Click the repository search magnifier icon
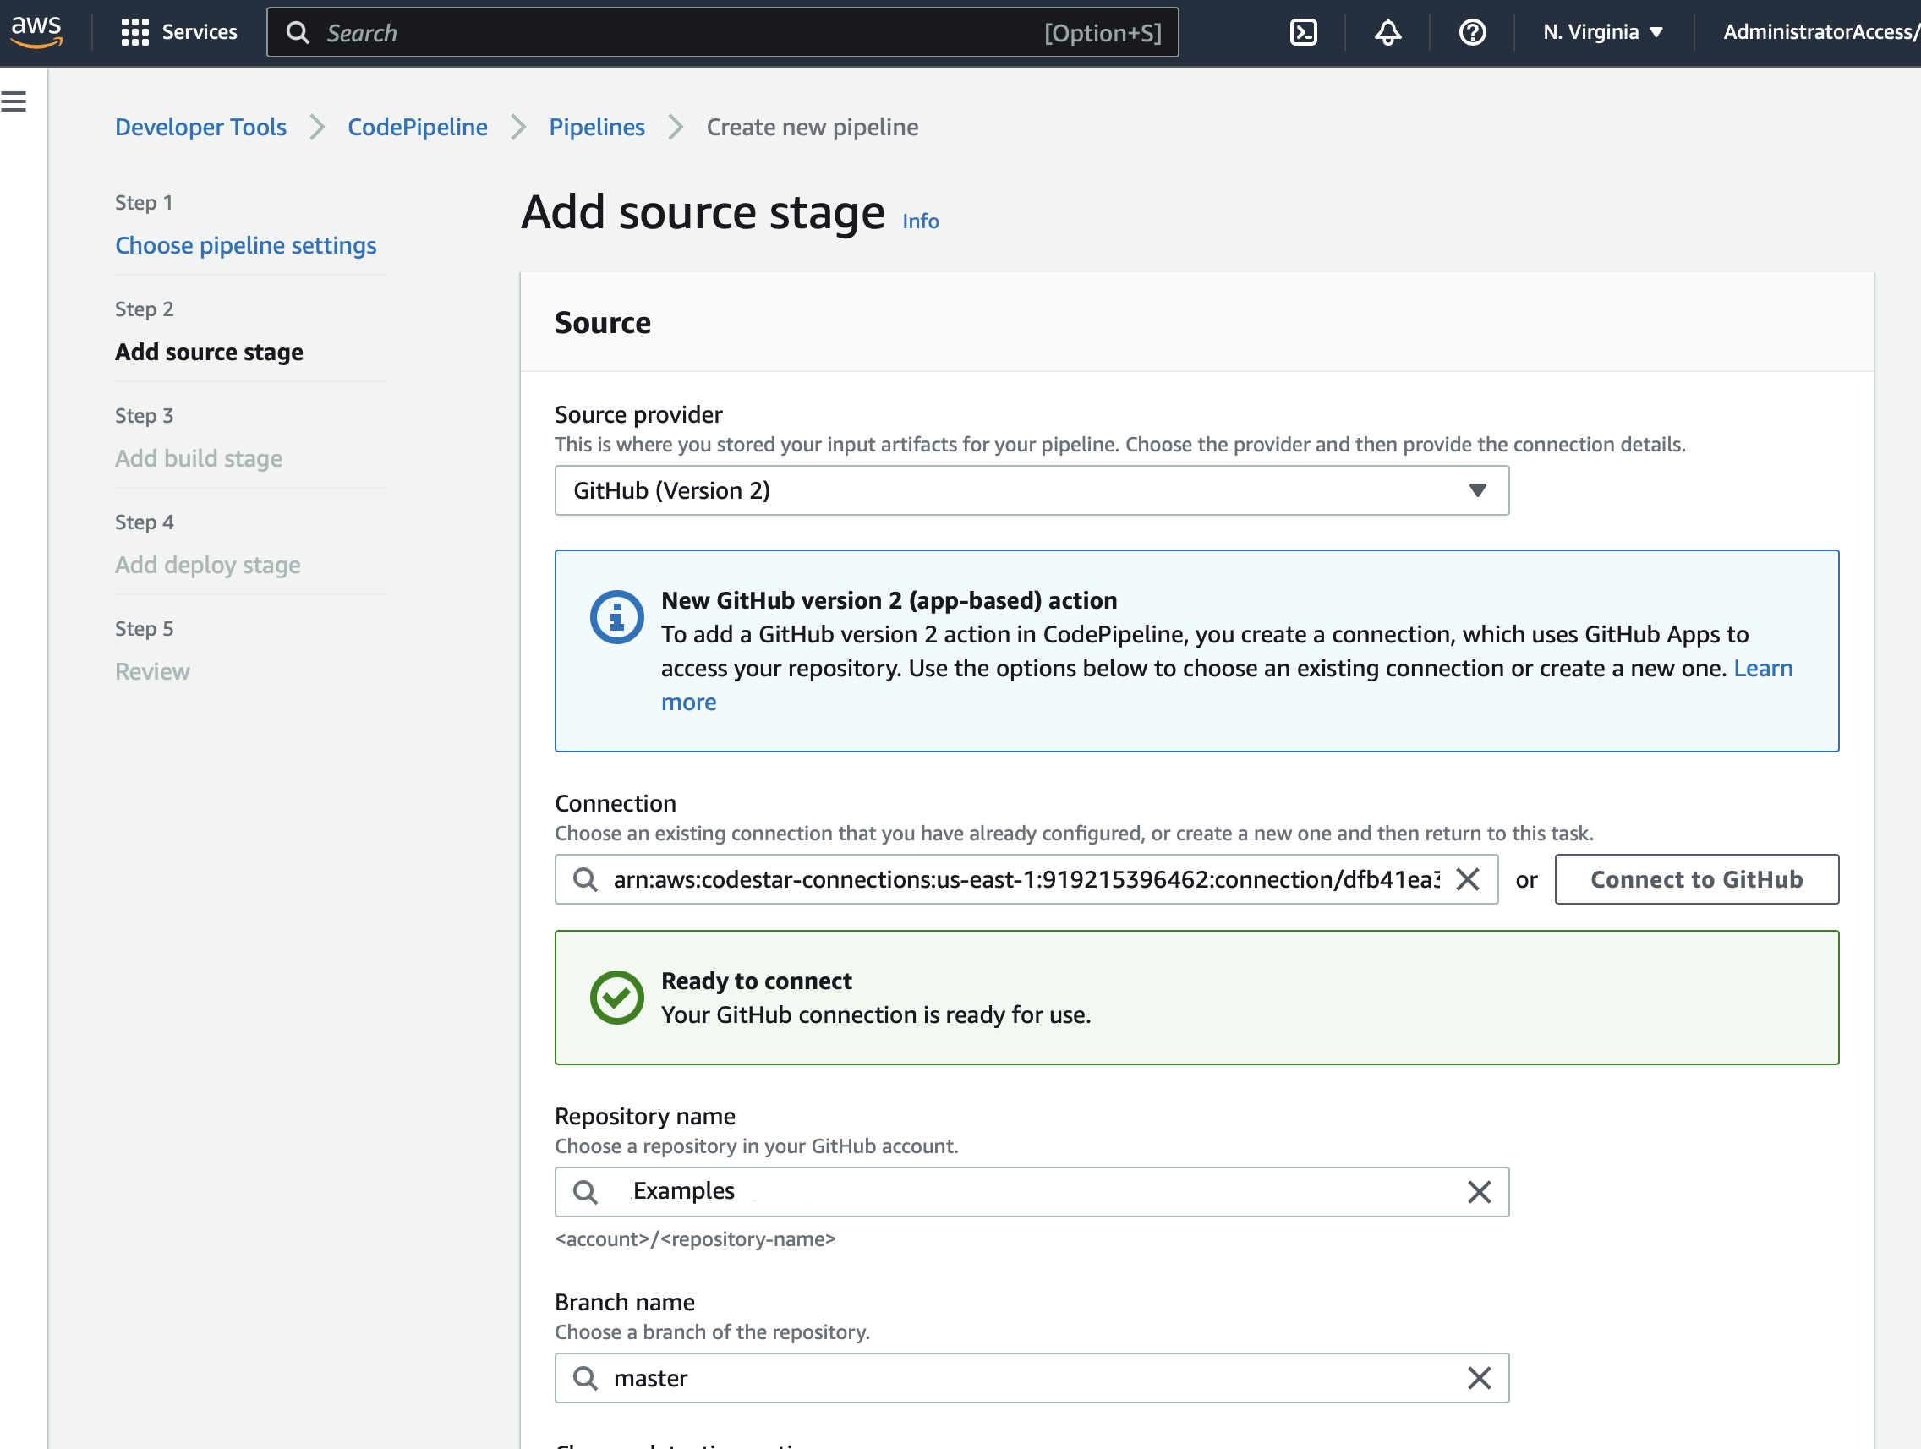 click(586, 1192)
